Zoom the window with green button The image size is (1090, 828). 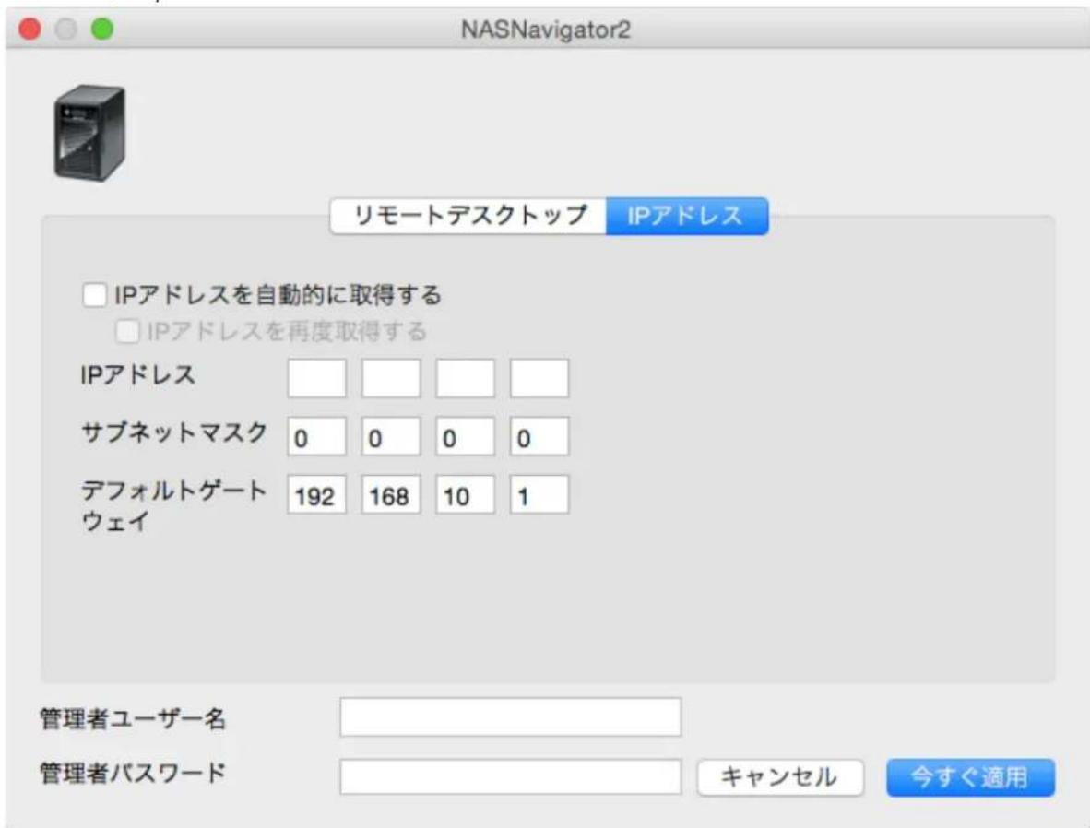[102, 30]
